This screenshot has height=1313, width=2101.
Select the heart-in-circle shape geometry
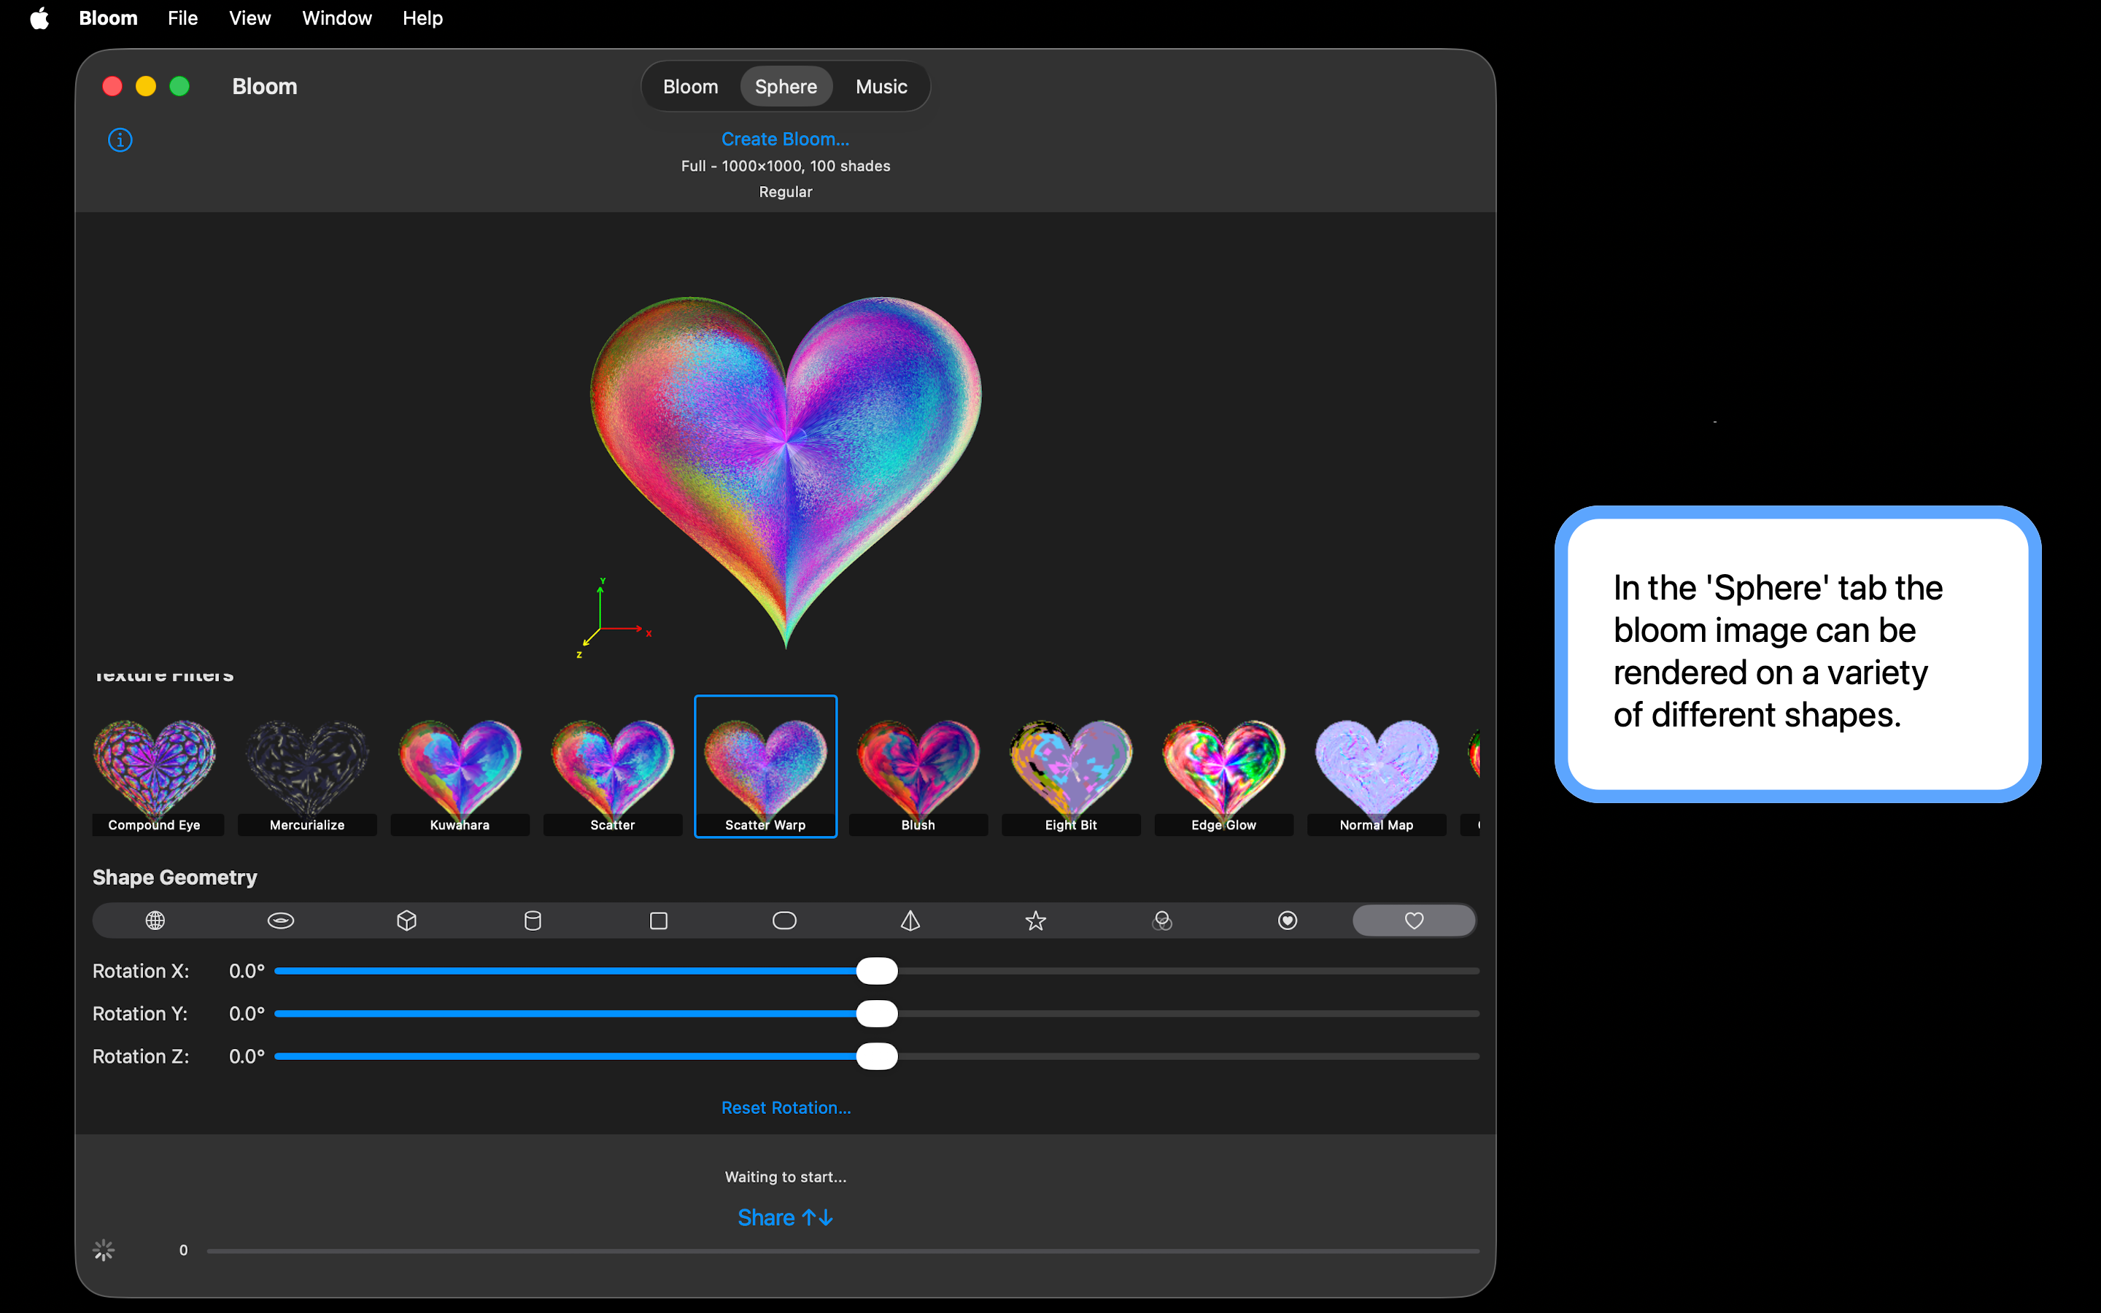(x=1288, y=921)
